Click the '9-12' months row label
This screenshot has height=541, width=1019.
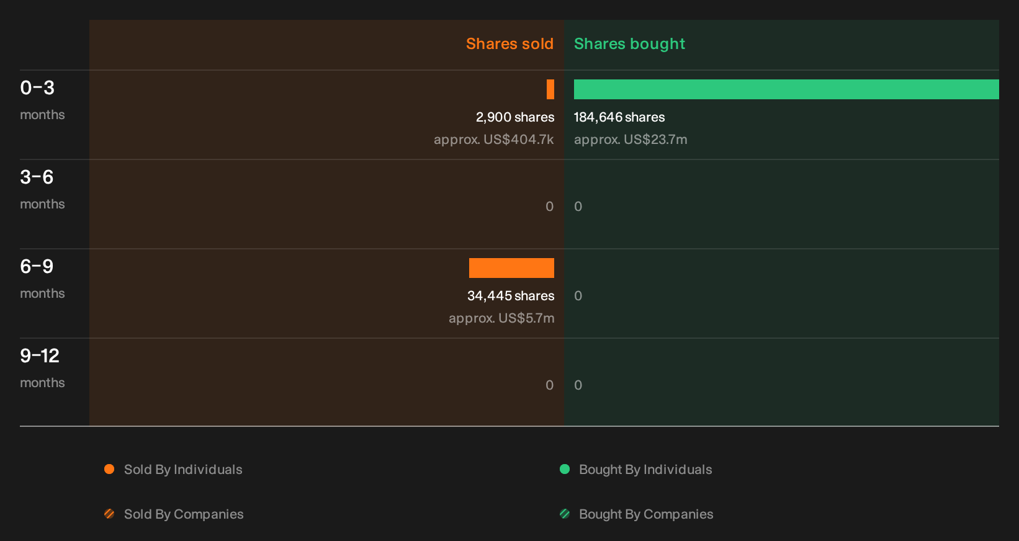(40, 356)
